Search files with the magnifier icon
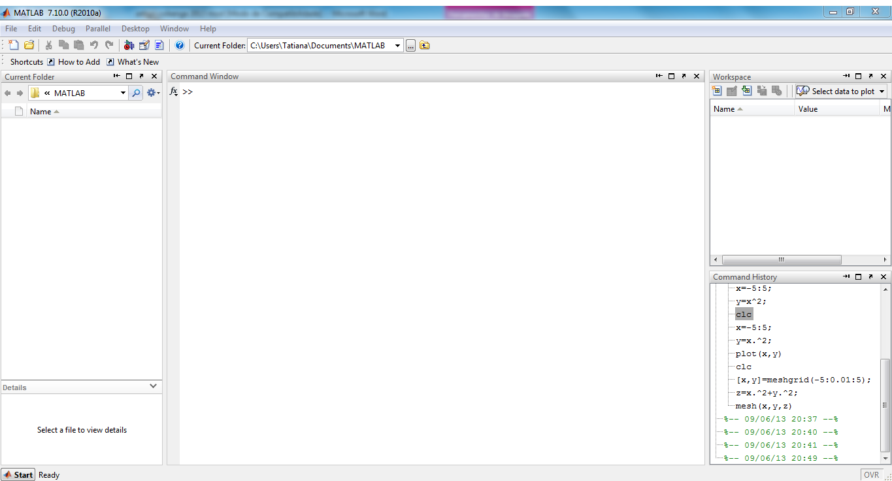This screenshot has width=892, height=481. [135, 93]
